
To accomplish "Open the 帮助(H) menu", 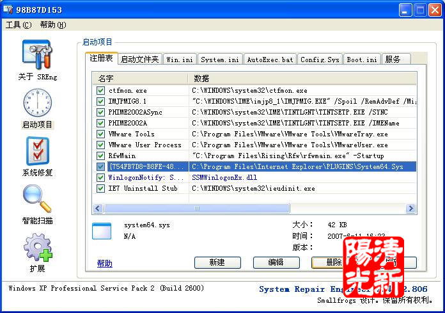I will pyautogui.click(x=53, y=25).
